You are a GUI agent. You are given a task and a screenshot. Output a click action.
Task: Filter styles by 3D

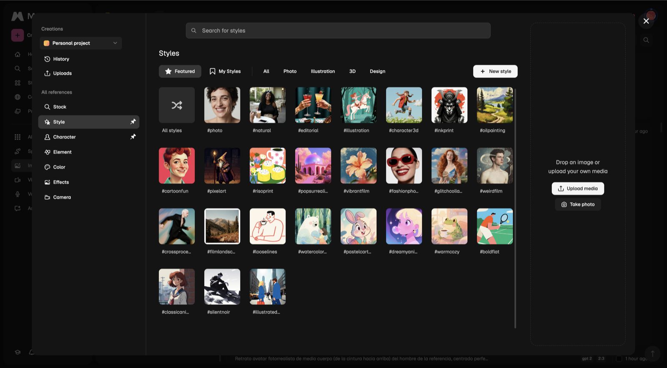[353, 71]
